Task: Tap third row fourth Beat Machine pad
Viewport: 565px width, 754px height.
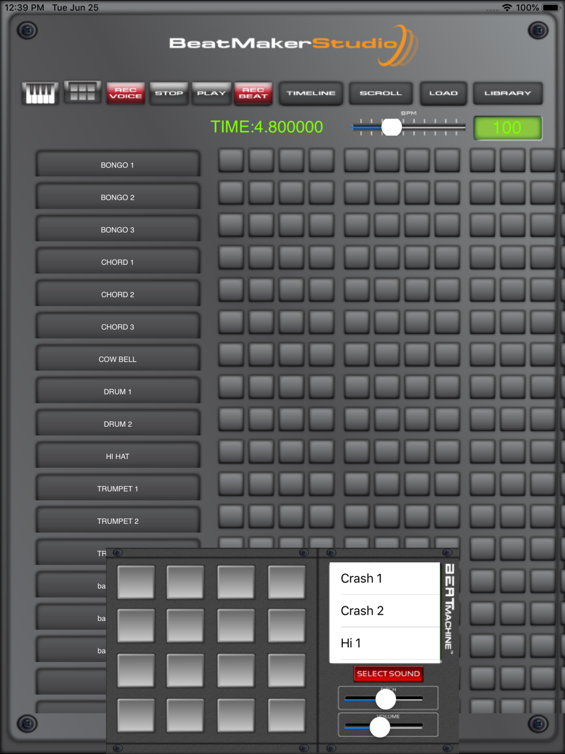Action: click(286, 670)
